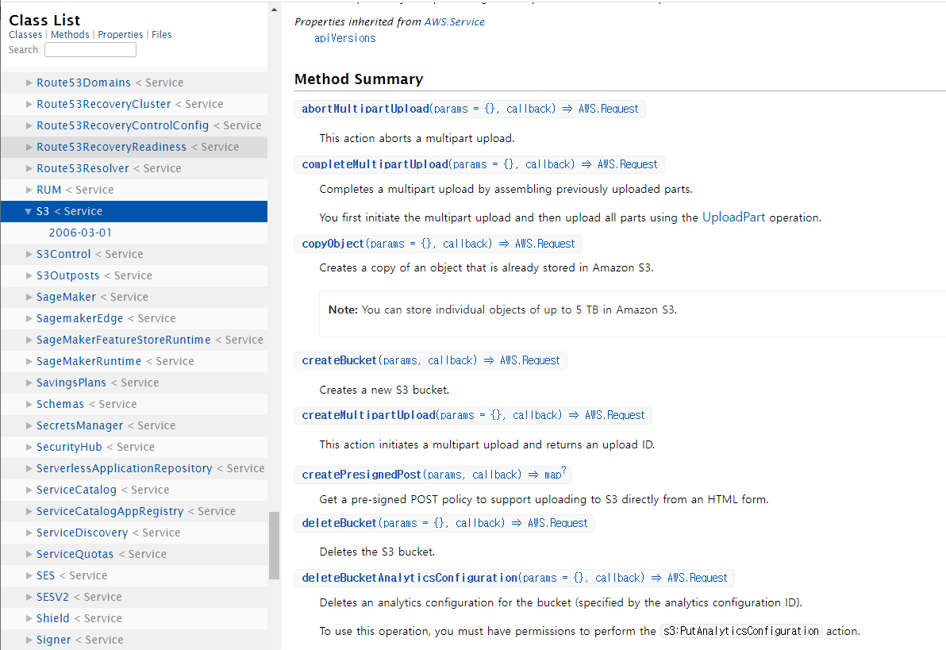Expand the Shield service arrow
Screen dimensions: 946x650
pos(29,618)
